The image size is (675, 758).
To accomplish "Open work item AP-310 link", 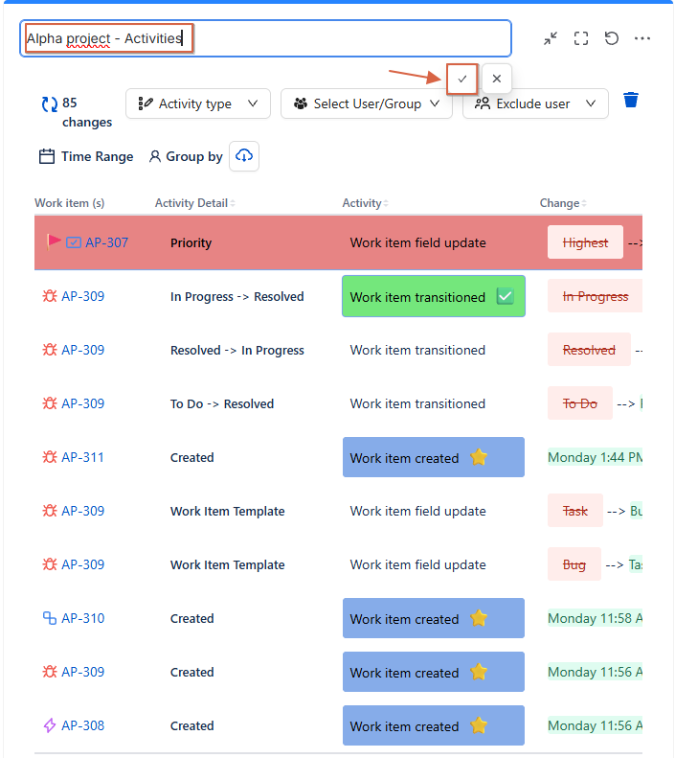I will [82, 618].
